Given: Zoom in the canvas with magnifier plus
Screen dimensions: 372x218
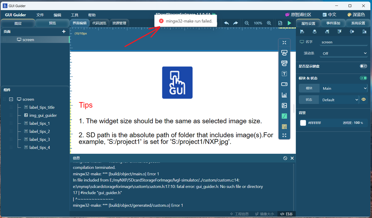Looking at the screenshot, I should [269, 23].
